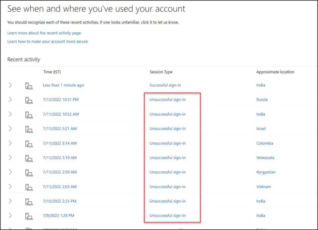Image resolution: width=318 pixels, height=230 pixels.
Task: Click India location for 7/11/2022 10:52 AM
Action: click(x=261, y=114)
